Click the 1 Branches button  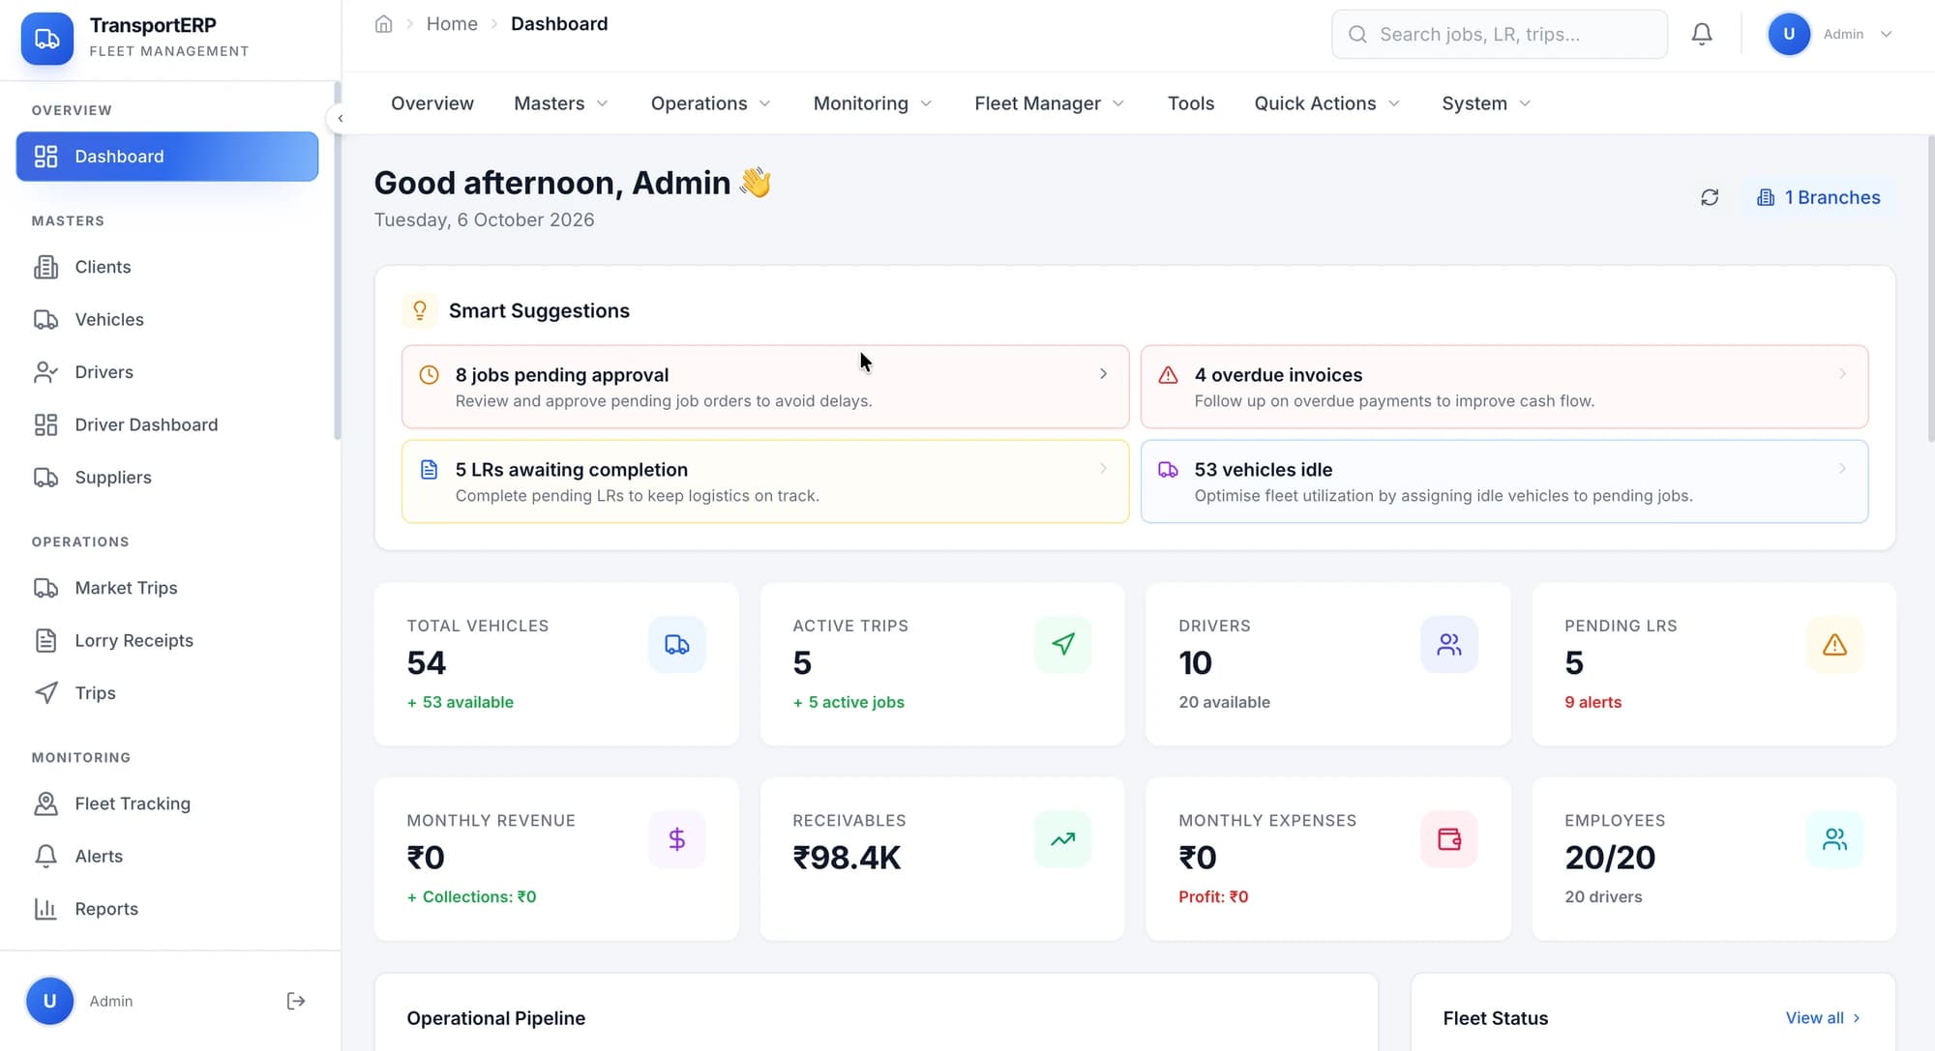coord(1819,197)
